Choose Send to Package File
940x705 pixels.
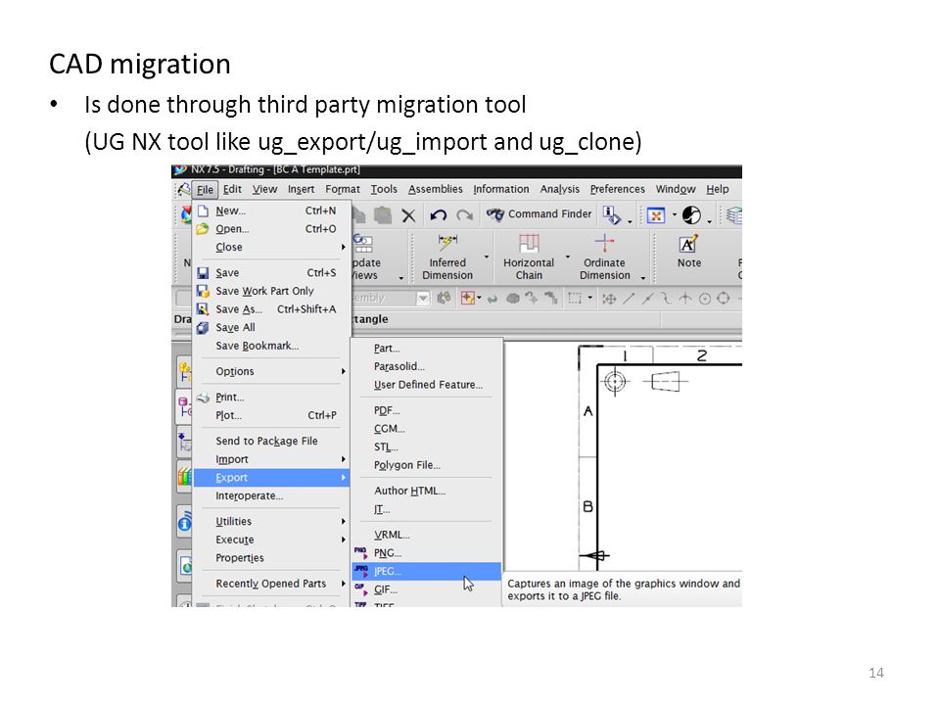click(x=266, y=442)
